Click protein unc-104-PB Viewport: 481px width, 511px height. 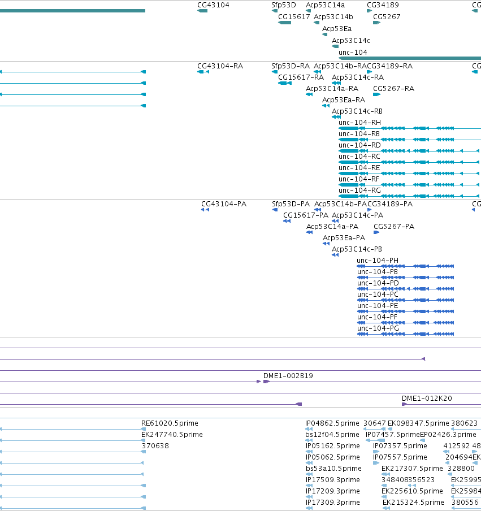(378, 271)
